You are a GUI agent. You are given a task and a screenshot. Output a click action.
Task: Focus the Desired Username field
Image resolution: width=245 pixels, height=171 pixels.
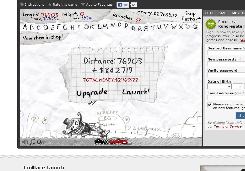[x=226, y=53]
